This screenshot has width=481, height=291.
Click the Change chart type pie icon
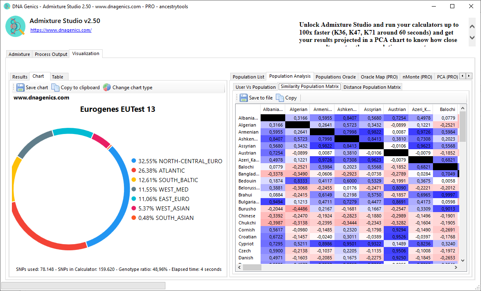coord(107,87)
